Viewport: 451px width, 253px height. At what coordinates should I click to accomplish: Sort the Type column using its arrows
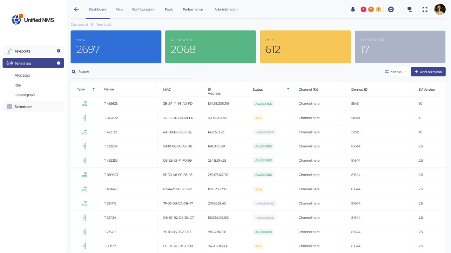pyautogui.click(x=94, y=89)
